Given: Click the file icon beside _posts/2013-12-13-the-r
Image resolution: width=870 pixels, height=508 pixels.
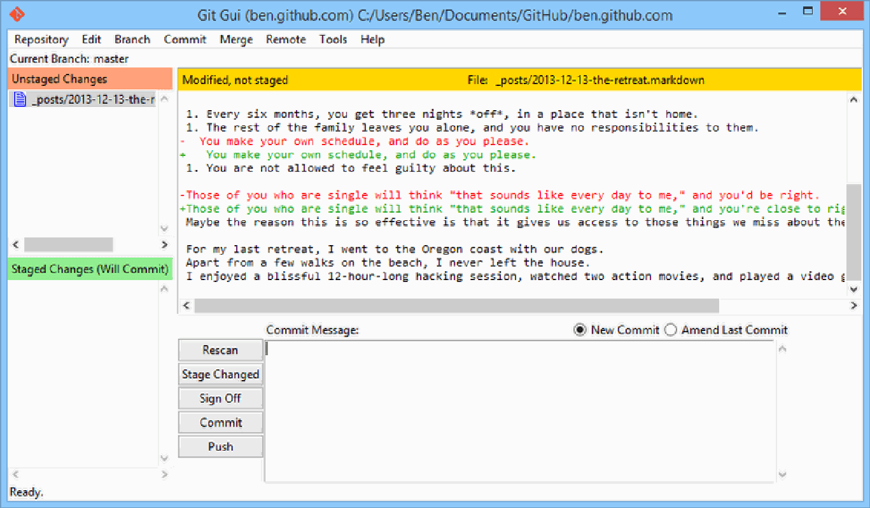Looking at the screenshot, I should point(20,99).
